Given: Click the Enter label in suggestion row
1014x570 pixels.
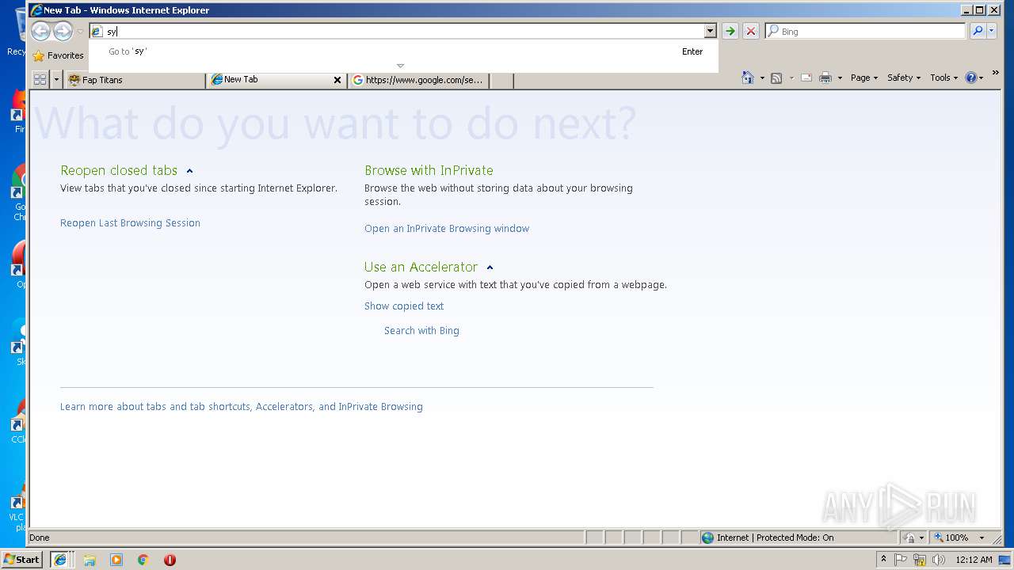Looking at the screenshot, I should click(x=692, y=51).
